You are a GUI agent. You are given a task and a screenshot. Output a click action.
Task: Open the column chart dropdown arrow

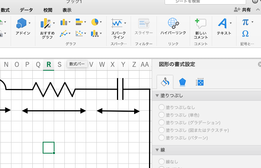pyautogui.click(x=70, y=22)
